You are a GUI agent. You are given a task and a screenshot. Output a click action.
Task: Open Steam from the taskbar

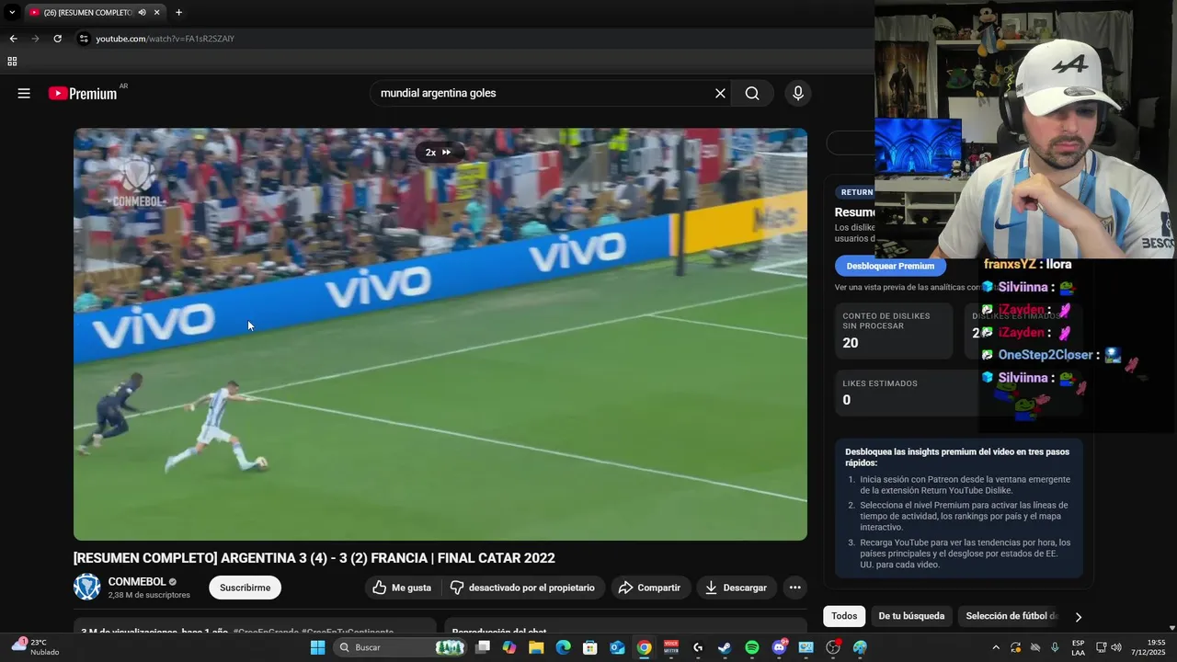(725, 647)
